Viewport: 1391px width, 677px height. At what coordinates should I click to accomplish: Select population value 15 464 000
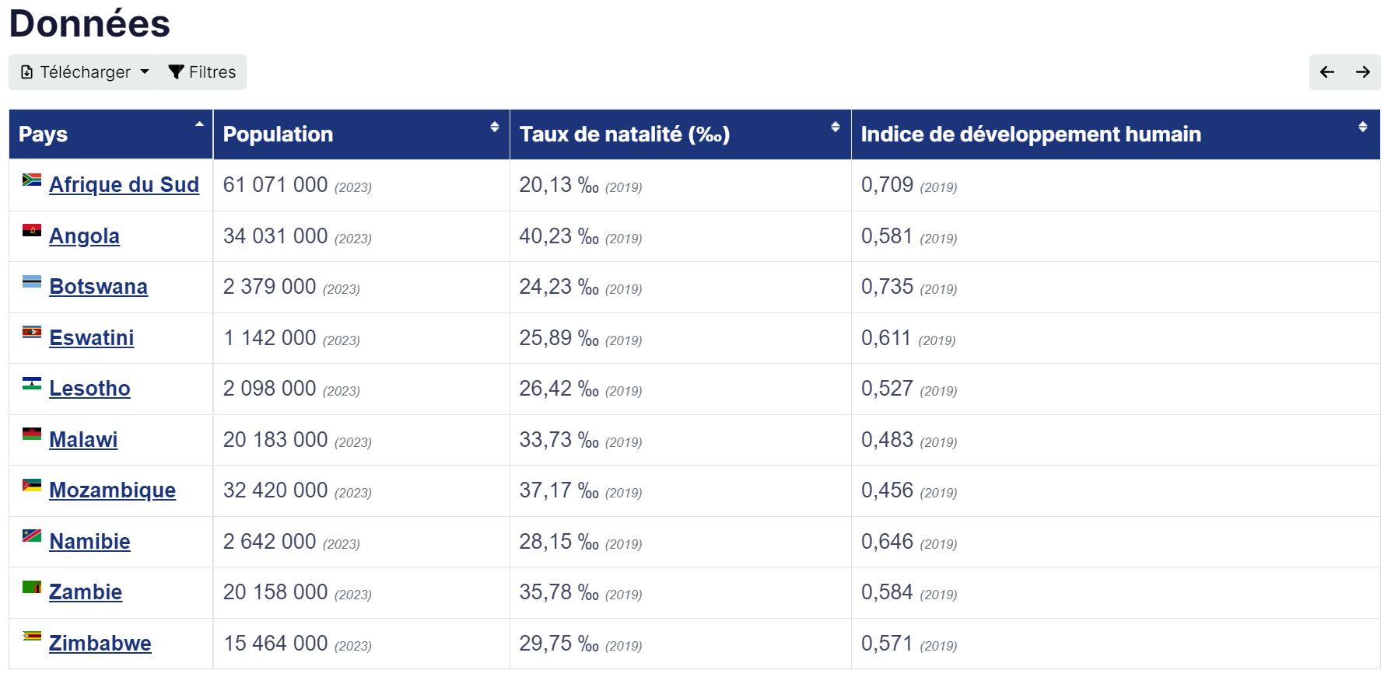coord(275,644)
